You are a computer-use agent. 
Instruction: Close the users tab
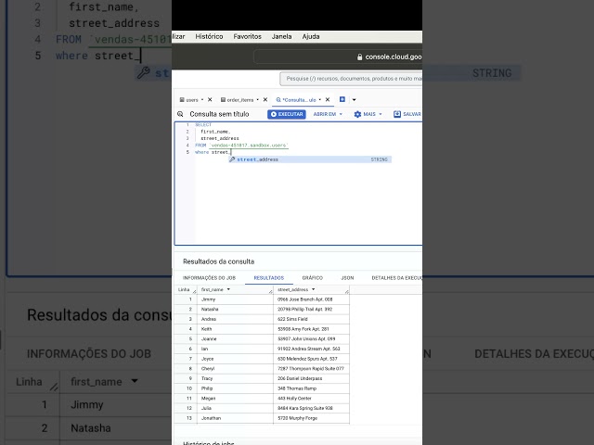click(210, 100)
